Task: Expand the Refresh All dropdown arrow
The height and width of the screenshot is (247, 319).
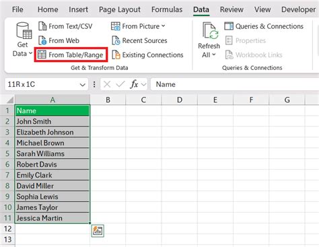Action: tap(214, 55)
